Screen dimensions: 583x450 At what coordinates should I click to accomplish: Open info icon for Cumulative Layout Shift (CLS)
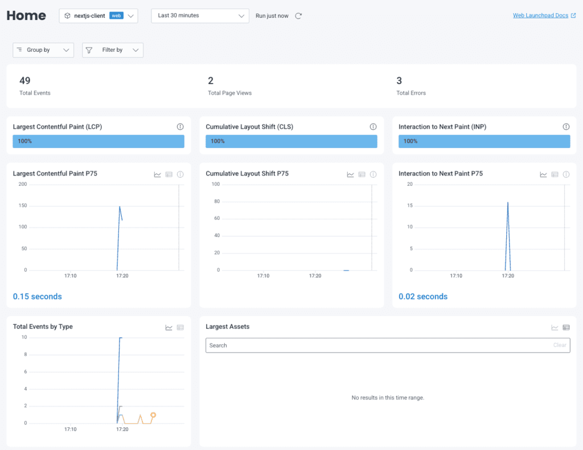[x=373, y=126]
